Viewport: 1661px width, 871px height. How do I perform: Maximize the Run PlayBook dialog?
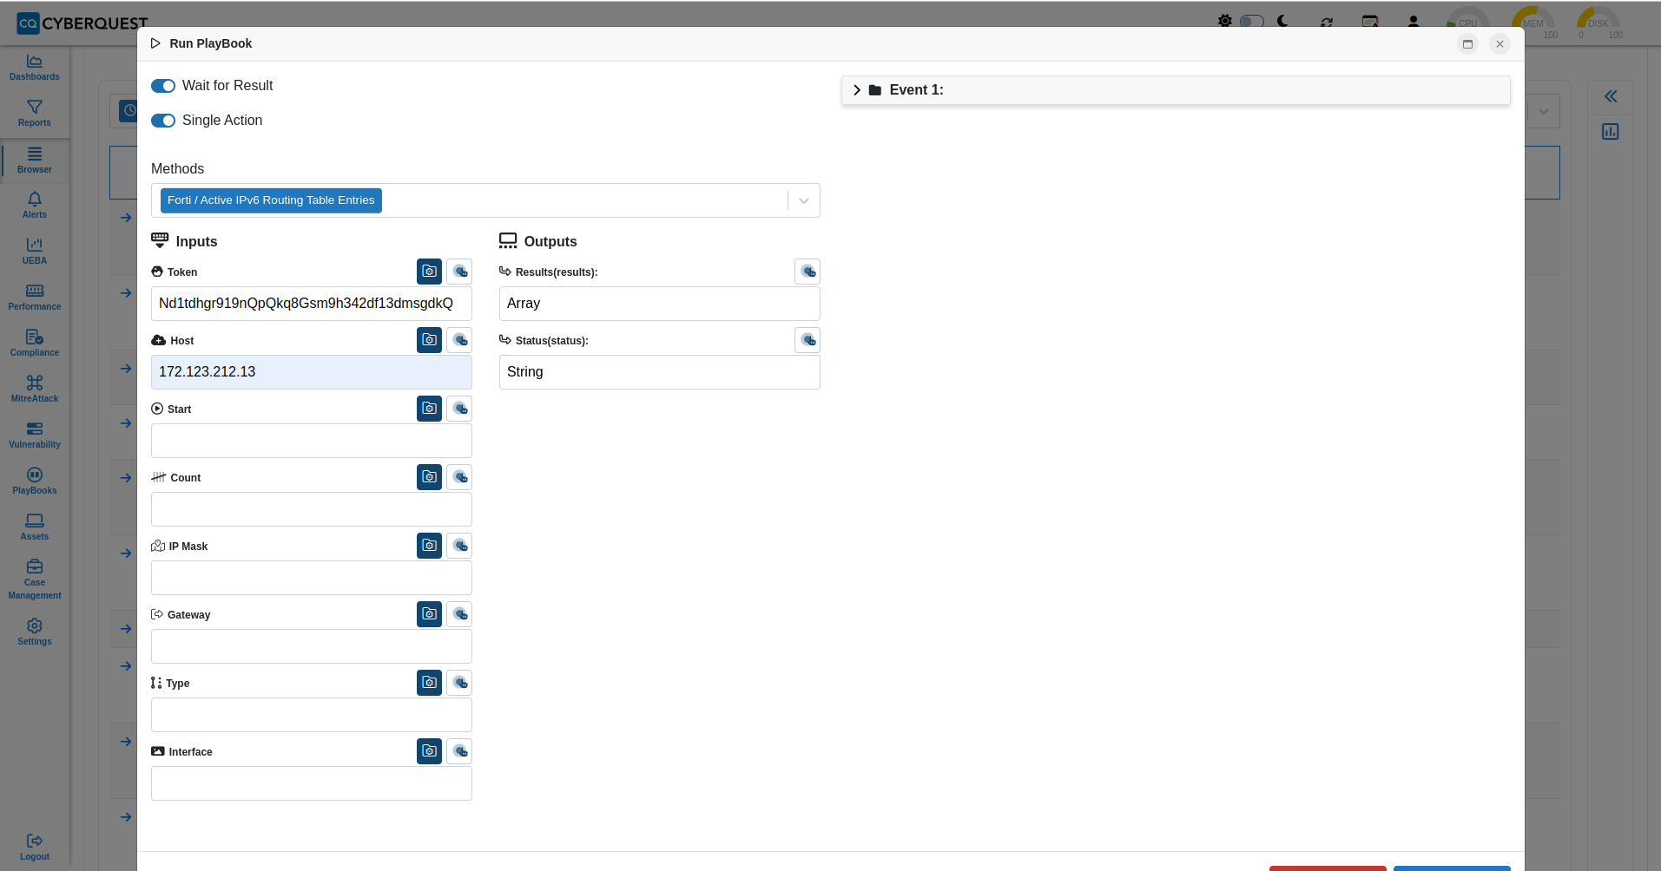(x=1467, y=44)
